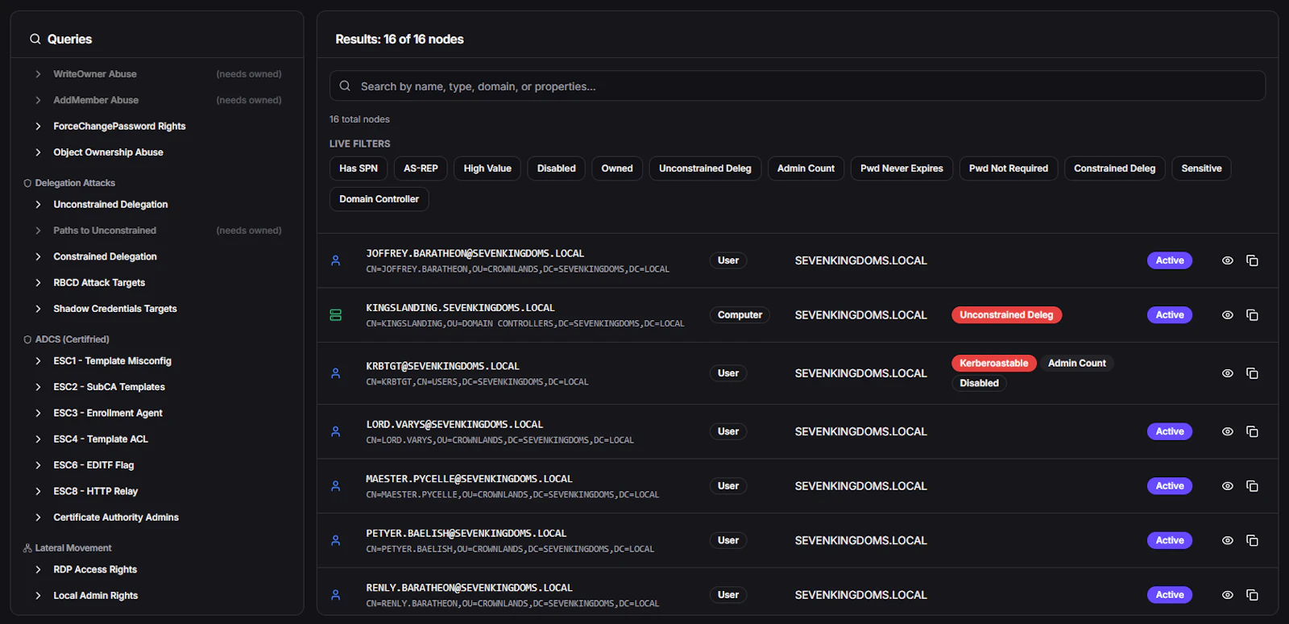
Task: Select the RDP Access Rights query
Action: (95, 569)
